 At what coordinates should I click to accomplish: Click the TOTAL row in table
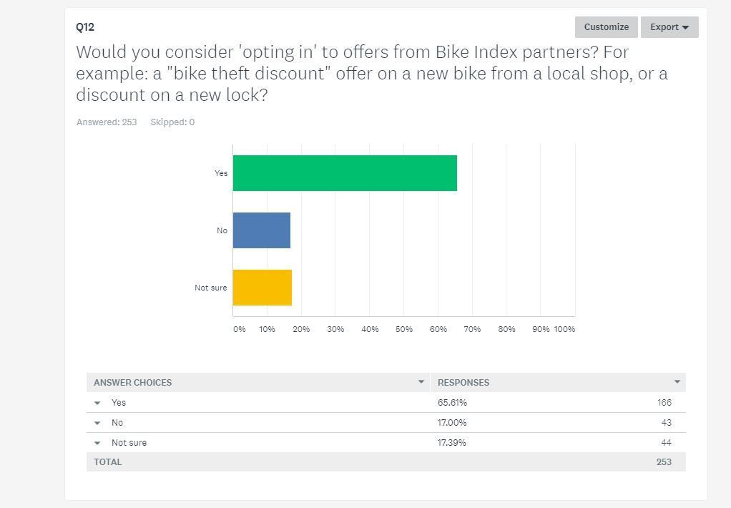click(108, 462)
